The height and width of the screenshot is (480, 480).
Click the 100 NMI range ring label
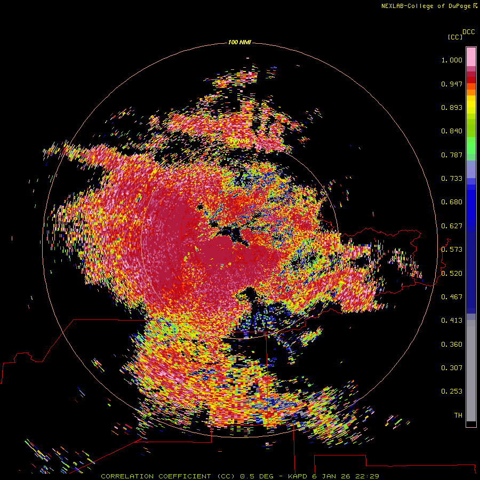point(239,42)
